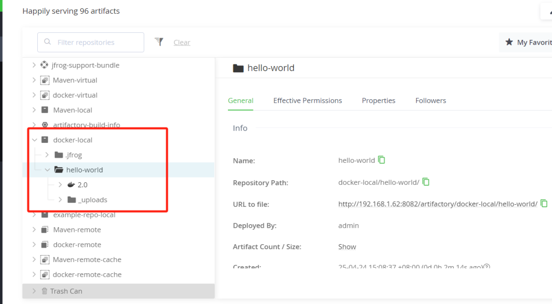552x304 pixels.
Task: Open the Followers tab
Action: point(430,100)
